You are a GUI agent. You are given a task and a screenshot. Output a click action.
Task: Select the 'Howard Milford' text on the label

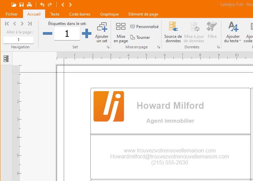170,105
